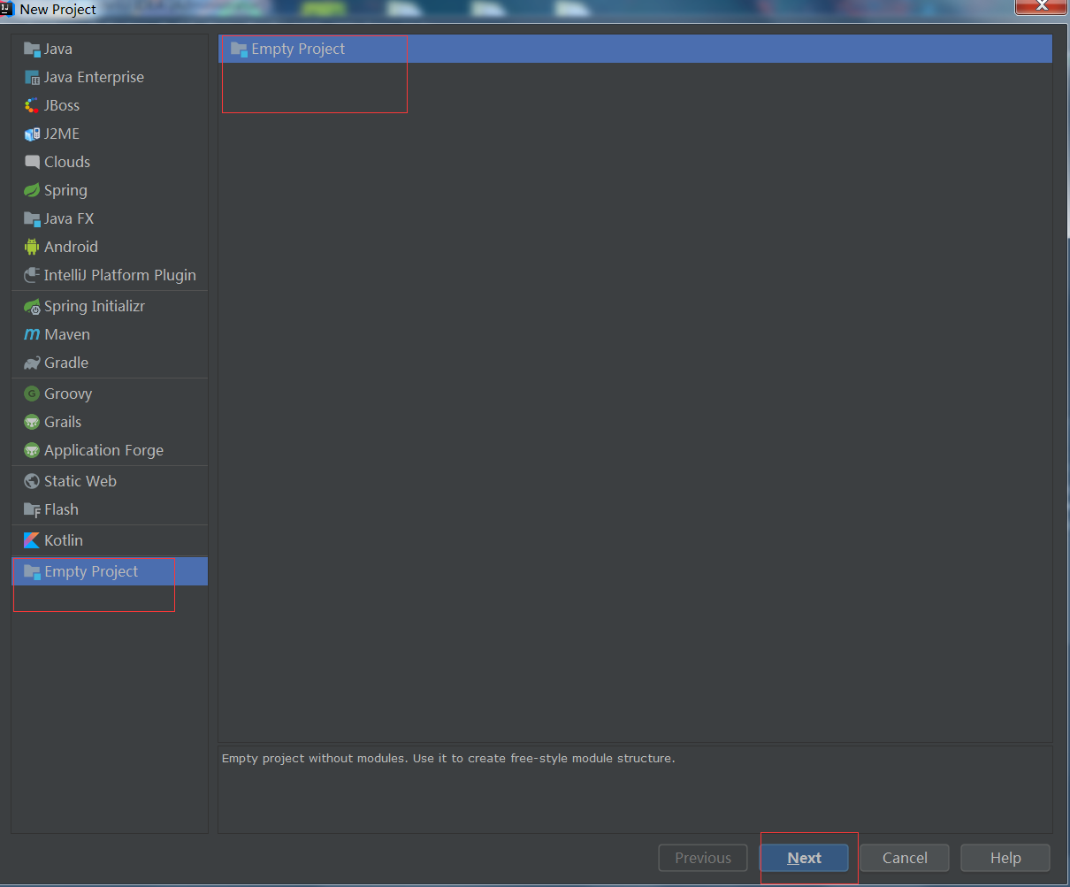Click the Application Forge icon

point(32,451)
